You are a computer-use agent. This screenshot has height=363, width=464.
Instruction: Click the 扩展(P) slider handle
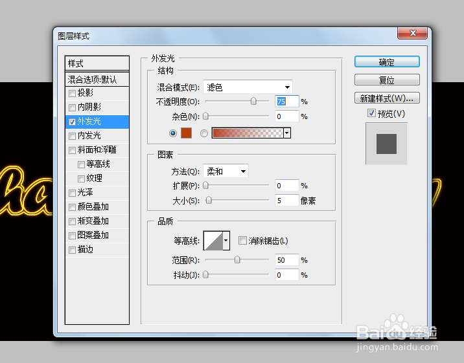coord(205,185)
